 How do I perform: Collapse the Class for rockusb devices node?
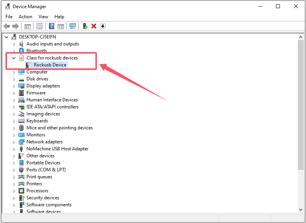(x=14, y=58)
